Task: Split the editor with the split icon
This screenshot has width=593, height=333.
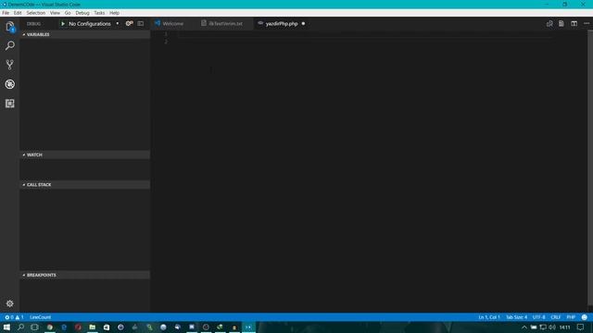Action: tap(574, 24)
